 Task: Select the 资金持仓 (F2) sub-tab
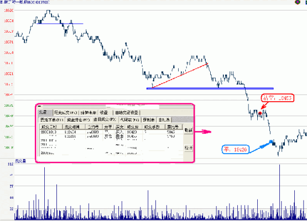click(x=78, y=119)
